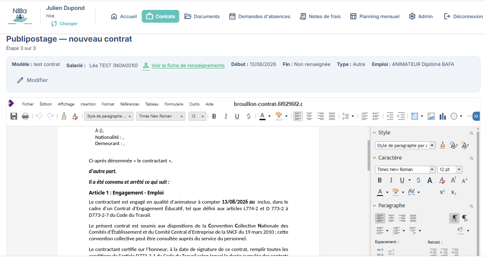
Task: Open the Références menu
Action: [x=130, y=104]
